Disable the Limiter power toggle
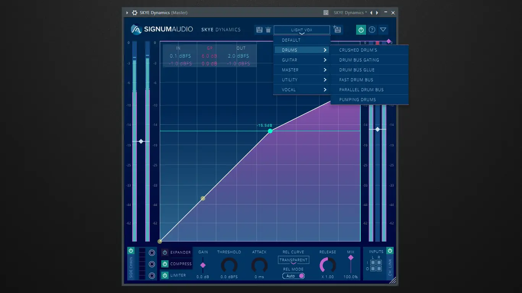This screenshot has height=293, width=522. tap(165, 275)
